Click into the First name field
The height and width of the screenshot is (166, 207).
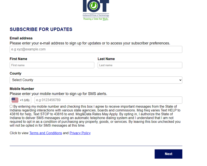(52, 65)
